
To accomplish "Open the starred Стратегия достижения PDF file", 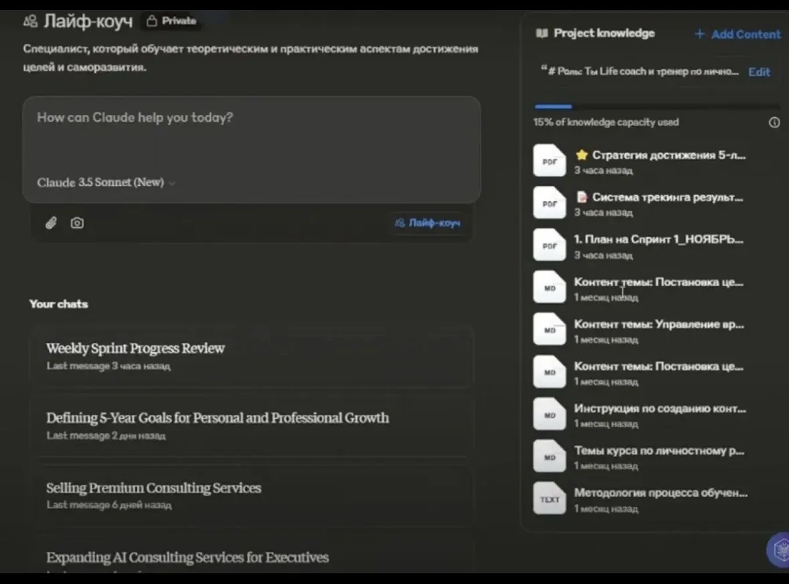I will (x=640, y=161).
